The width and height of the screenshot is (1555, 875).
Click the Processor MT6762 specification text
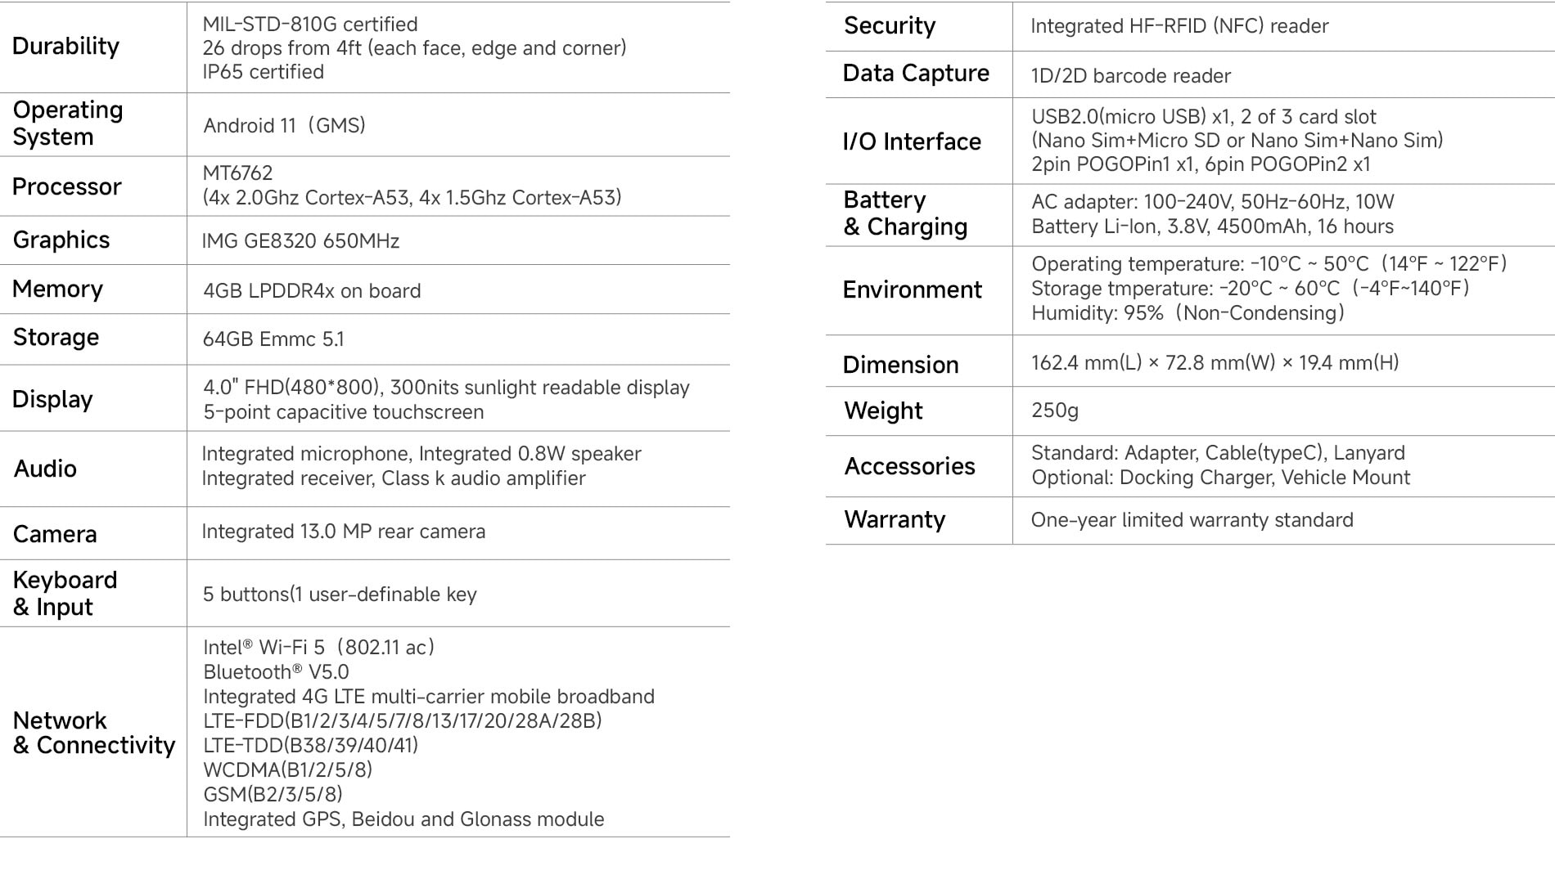click(x=412, y=186)
